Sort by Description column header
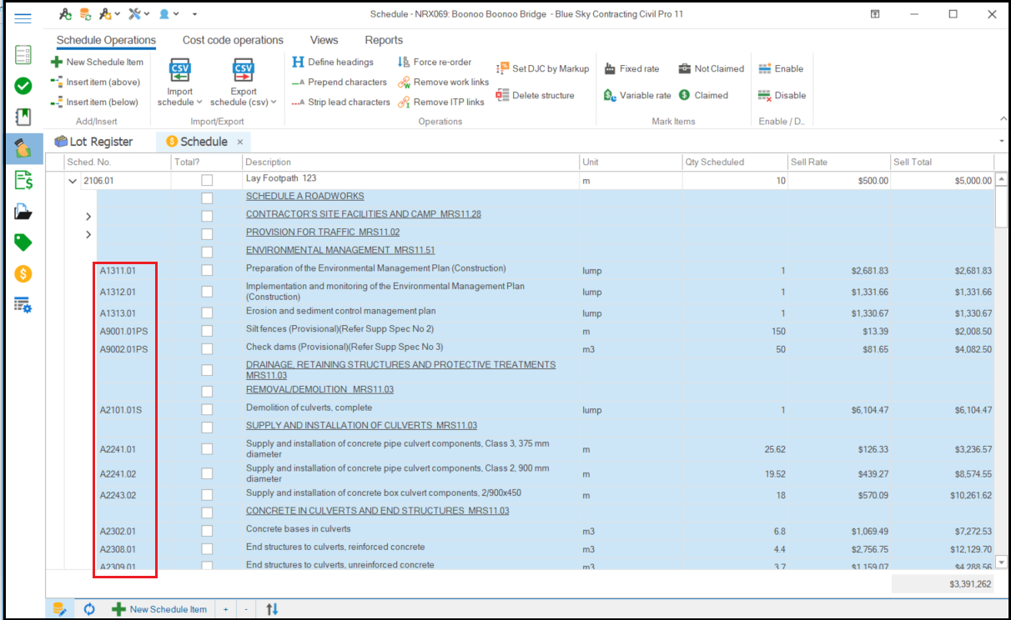 pyautogui.click(x=411, y=162)
